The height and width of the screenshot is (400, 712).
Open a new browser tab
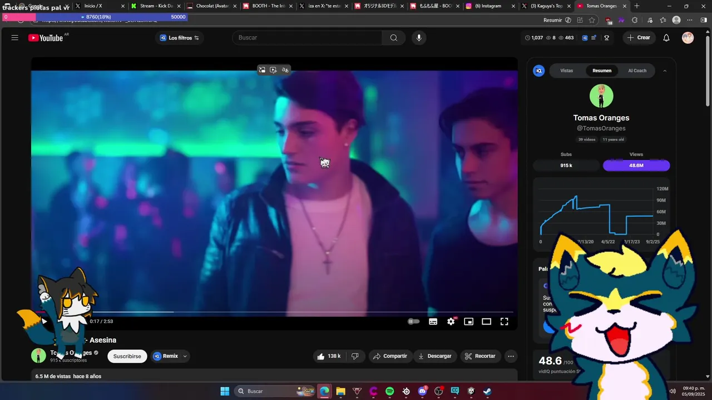636,6
